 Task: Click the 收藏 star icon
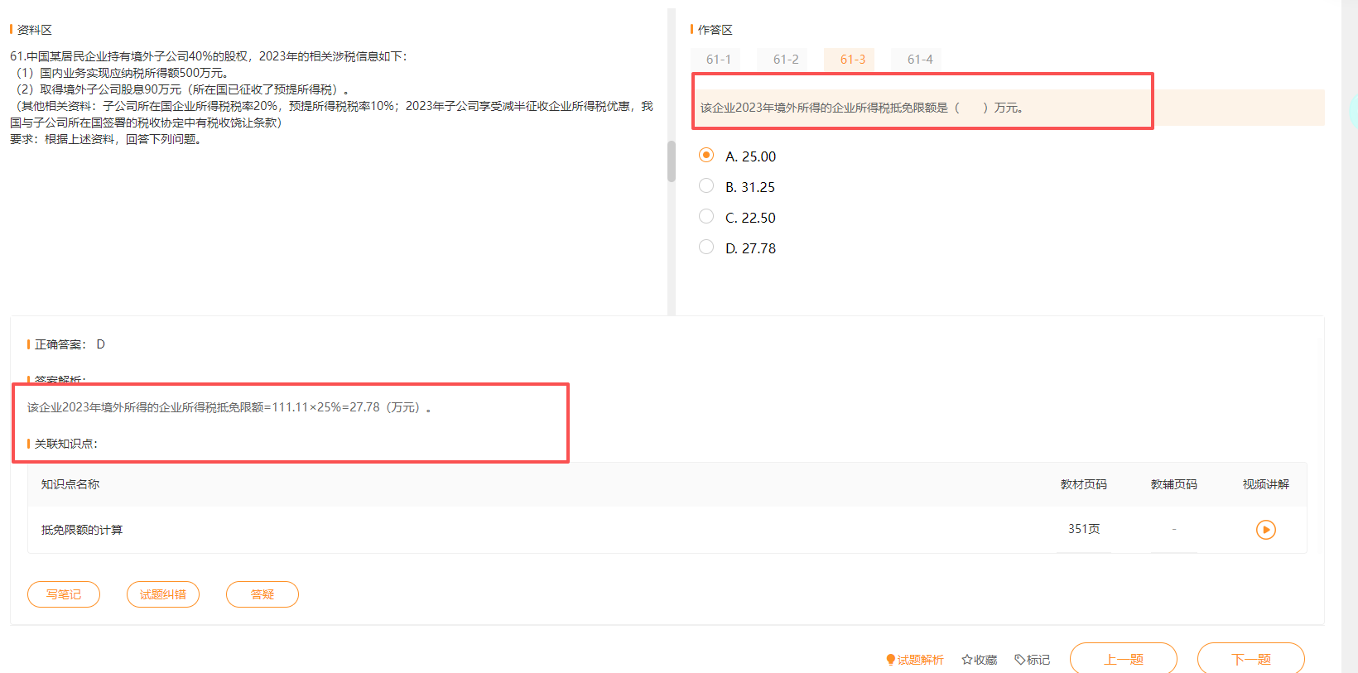point(966,660)
